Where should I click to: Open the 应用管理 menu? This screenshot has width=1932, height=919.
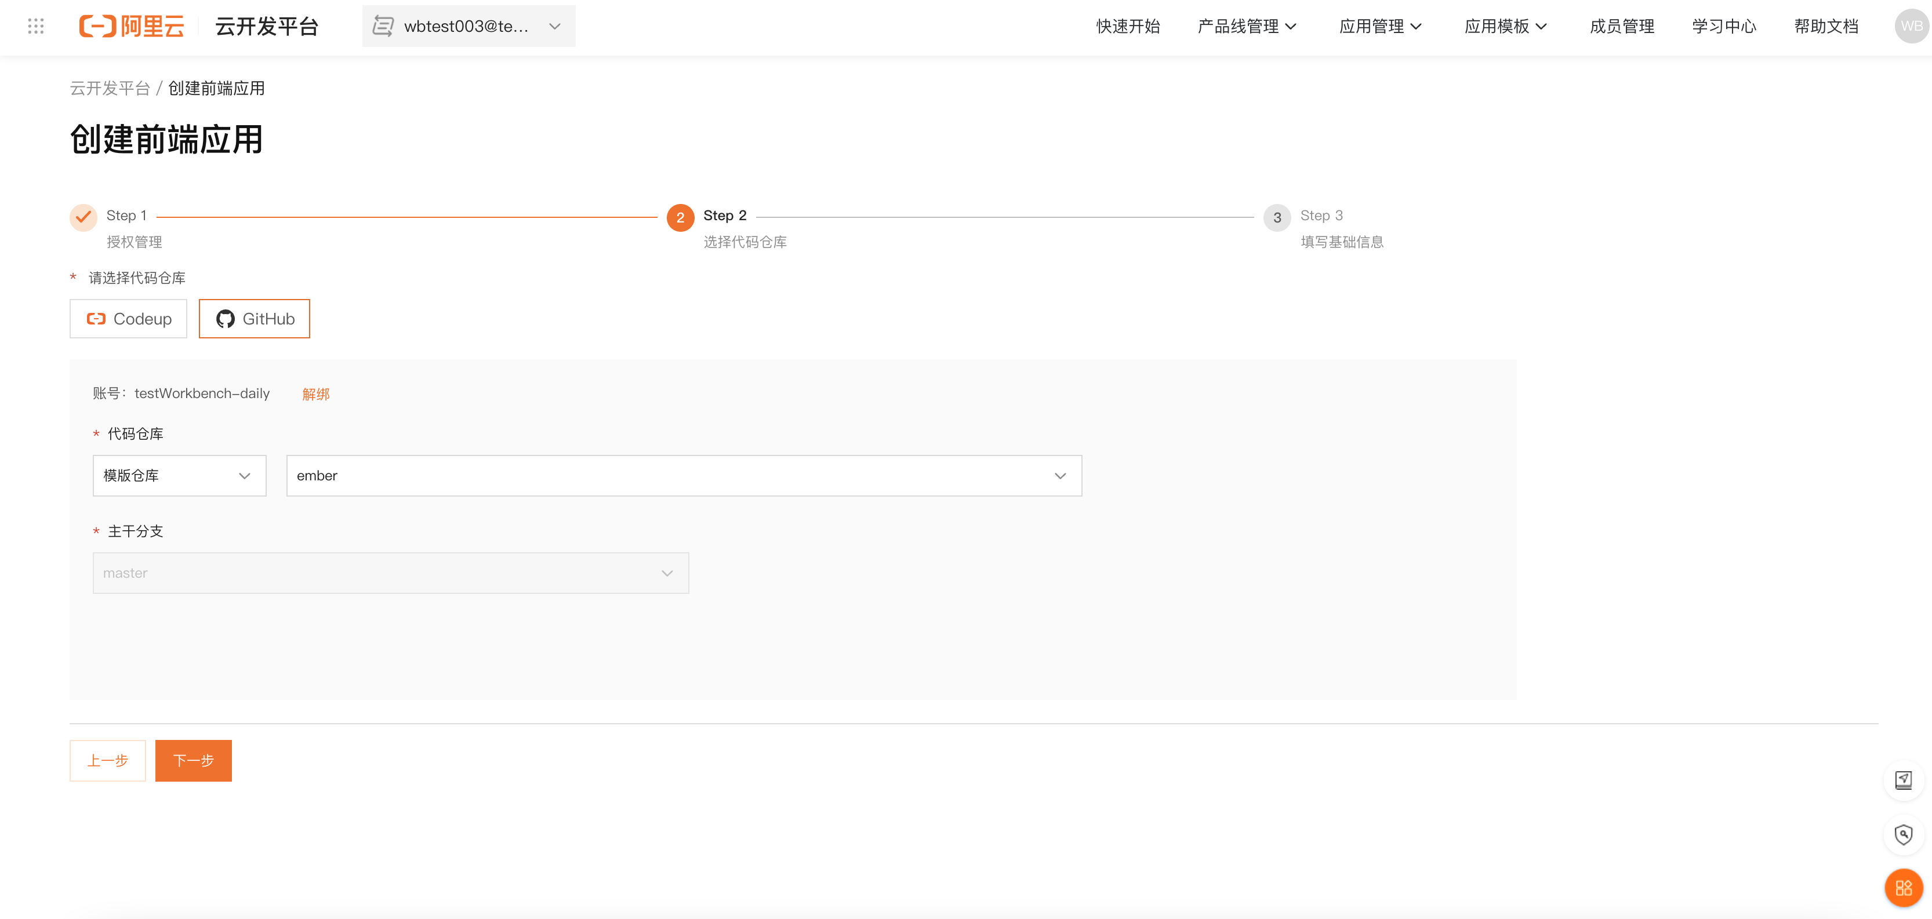pos(1381,25)
